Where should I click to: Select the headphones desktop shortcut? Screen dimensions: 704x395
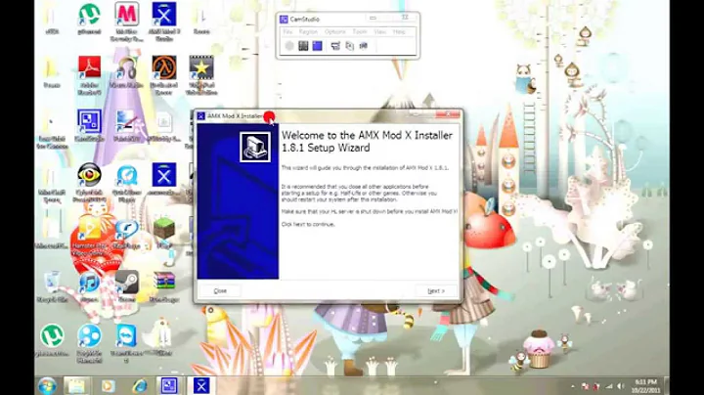126,71
